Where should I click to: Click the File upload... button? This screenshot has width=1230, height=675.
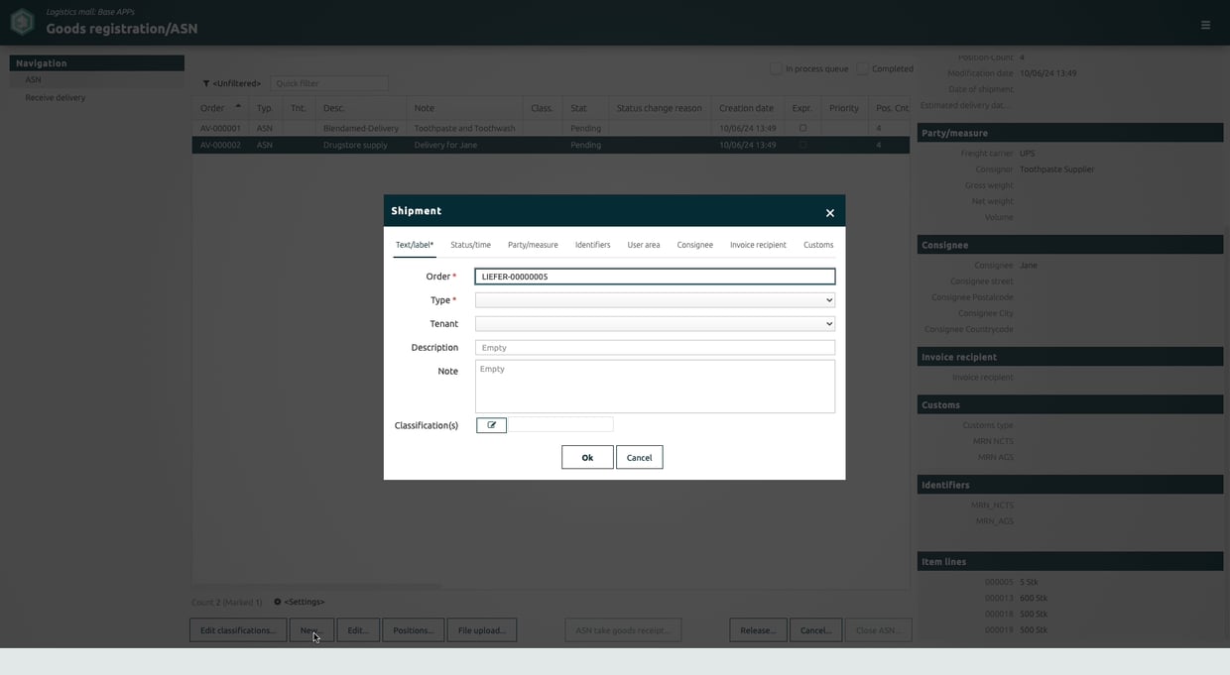[x=481, y=630]
